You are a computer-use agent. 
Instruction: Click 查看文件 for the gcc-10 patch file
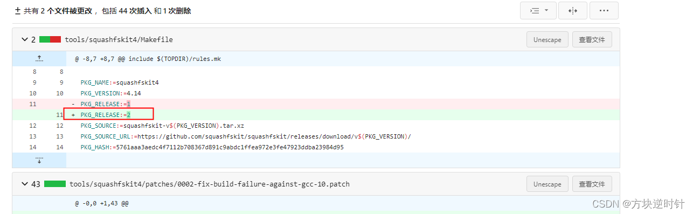coord(592,184)
